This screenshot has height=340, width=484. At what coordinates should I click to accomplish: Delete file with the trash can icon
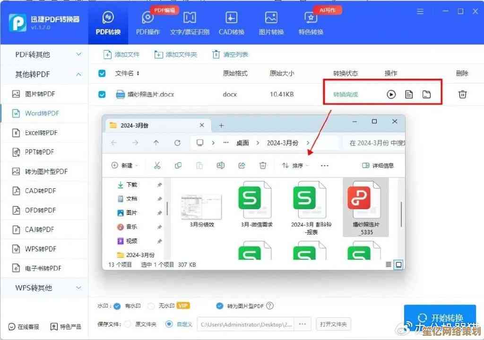(x=462, y=94)
